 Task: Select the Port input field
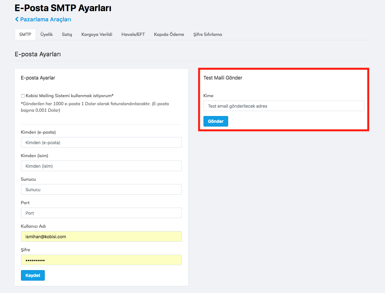point(101,213)
